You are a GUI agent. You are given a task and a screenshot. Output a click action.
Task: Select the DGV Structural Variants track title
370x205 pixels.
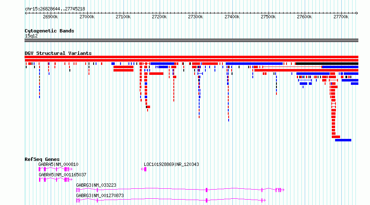coord(58,53)
